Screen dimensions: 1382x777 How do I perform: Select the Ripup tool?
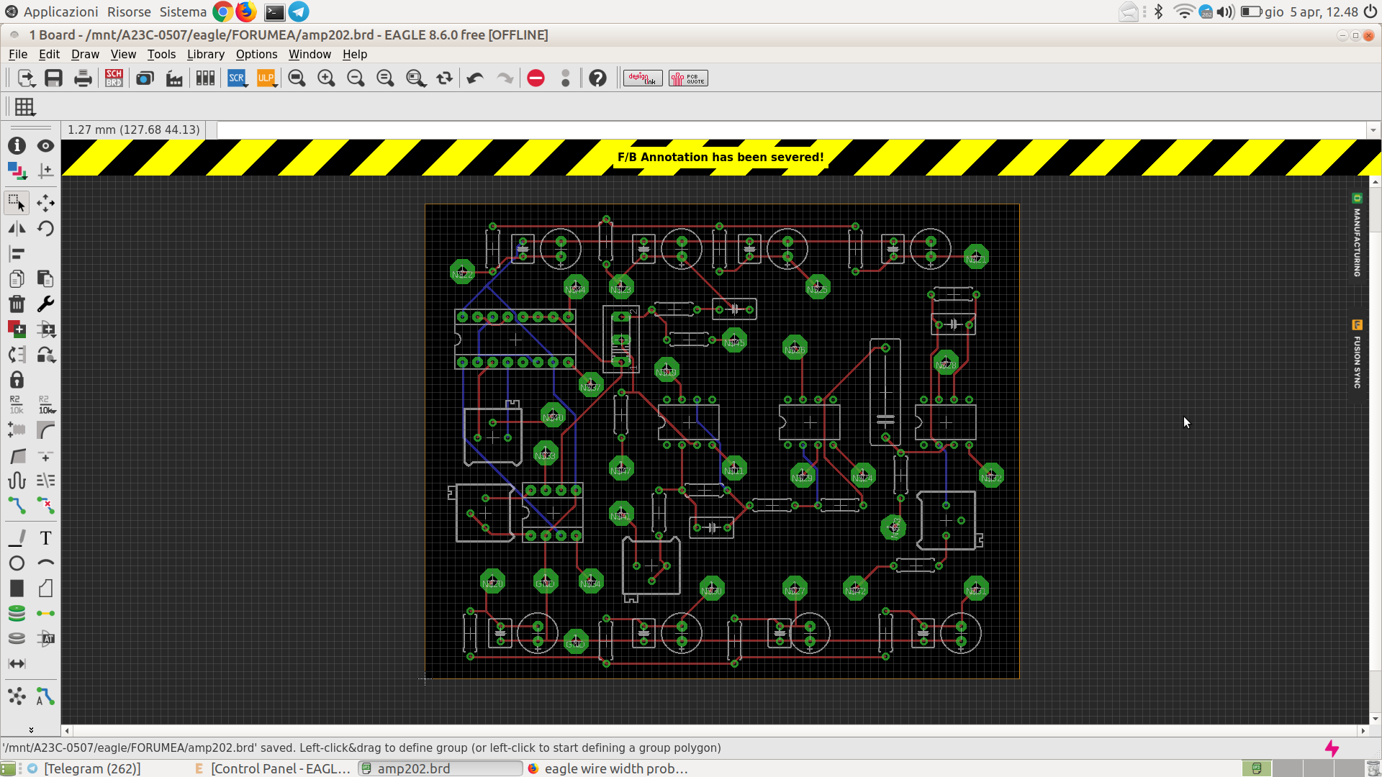pyautogui.click(x=45, y=506)
